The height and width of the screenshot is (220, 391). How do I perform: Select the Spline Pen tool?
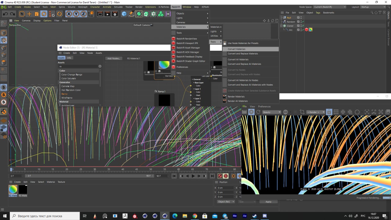coord(131,14)
